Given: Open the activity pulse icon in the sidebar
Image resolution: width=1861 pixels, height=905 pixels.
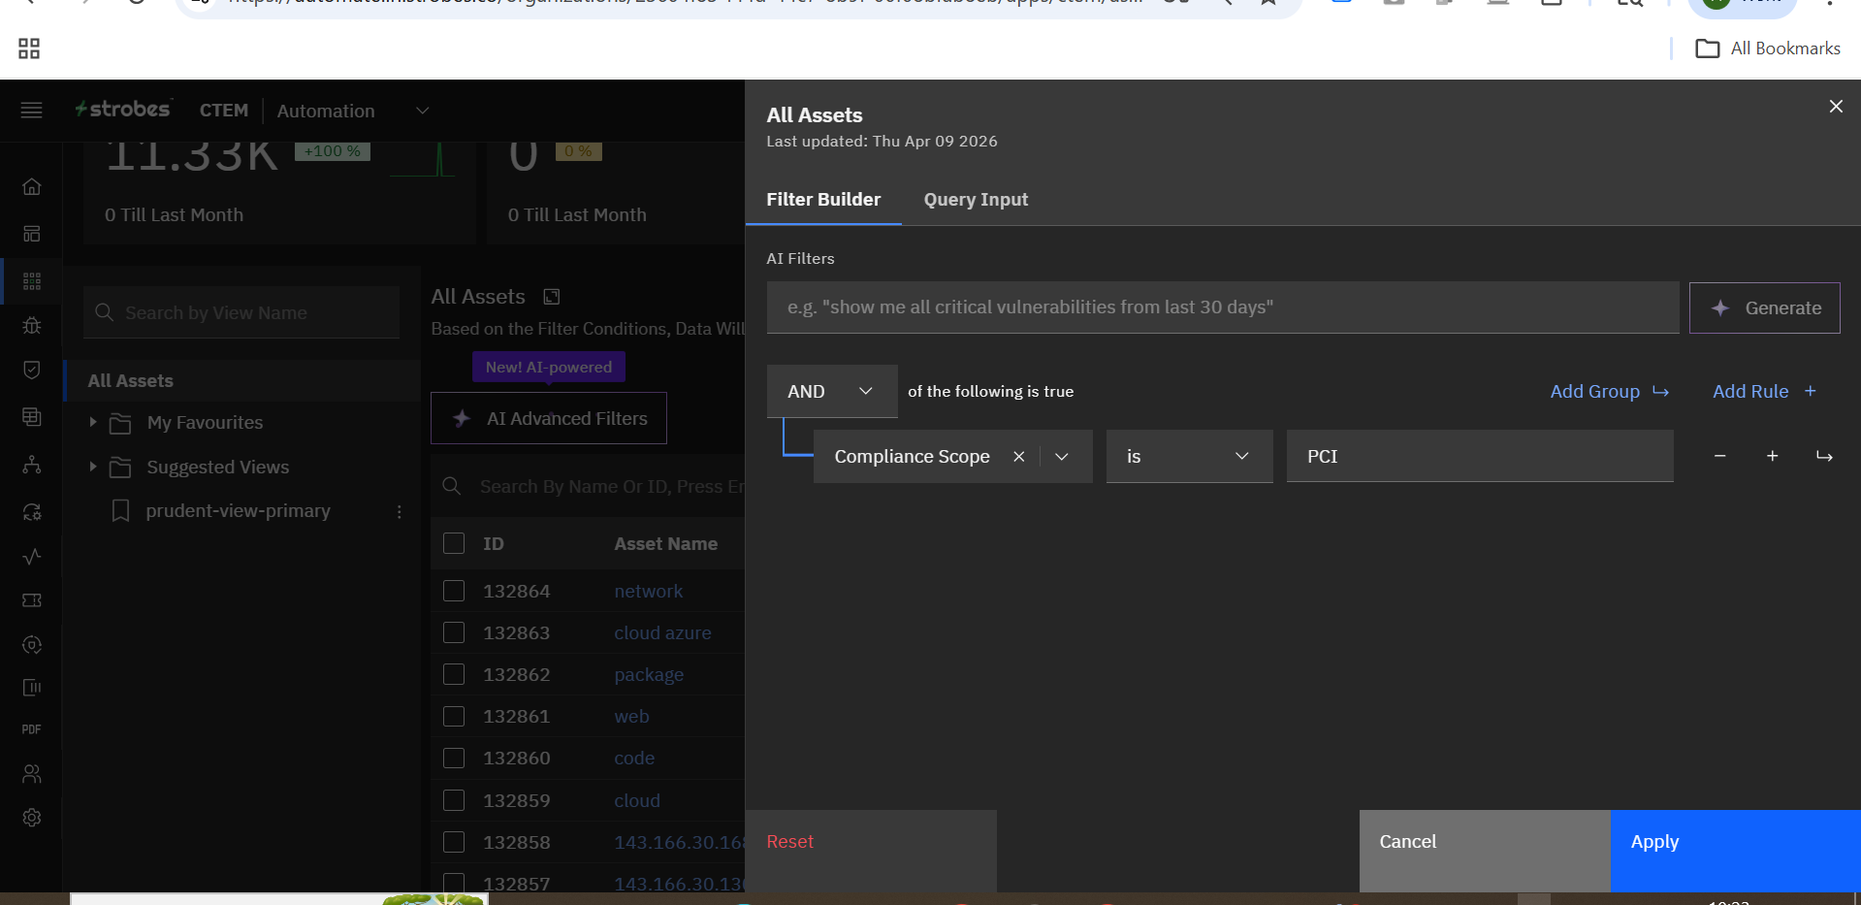Looking at the screenshot, I should pos(32,557).
